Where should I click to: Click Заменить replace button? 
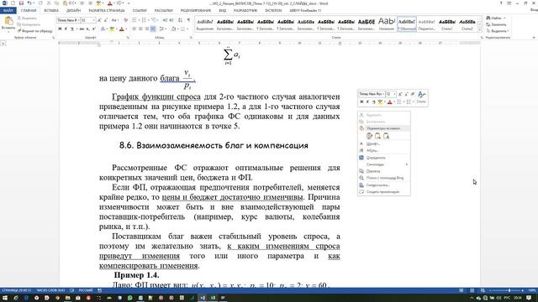click(496, 24)
